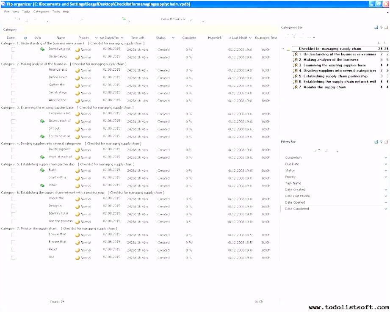
Task: Open the Due Date&Time column filter dropdown
Action: pos(122,38)
